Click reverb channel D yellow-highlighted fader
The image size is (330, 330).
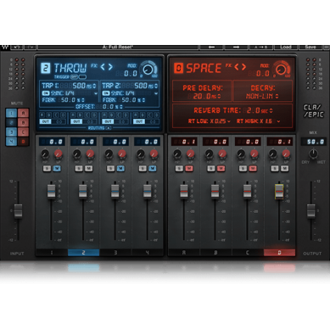279,192
